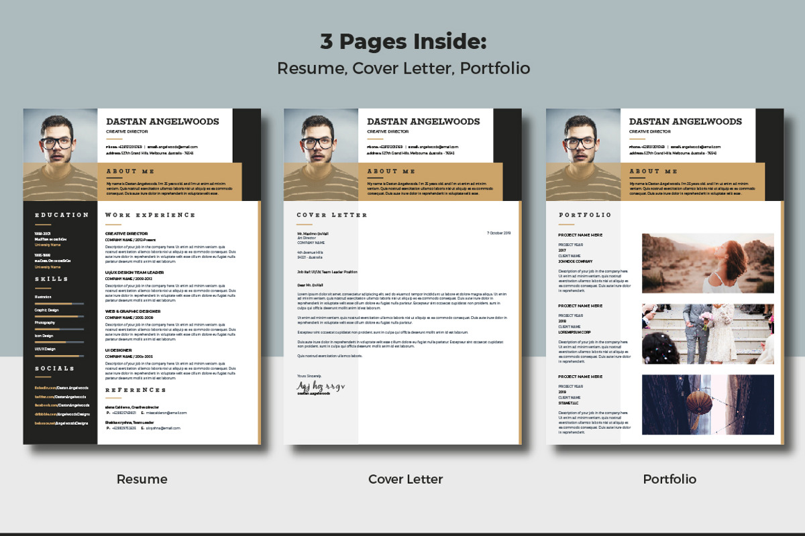Click the address line in the Resume header
805x536 pixels.
(x=149, y=153)
